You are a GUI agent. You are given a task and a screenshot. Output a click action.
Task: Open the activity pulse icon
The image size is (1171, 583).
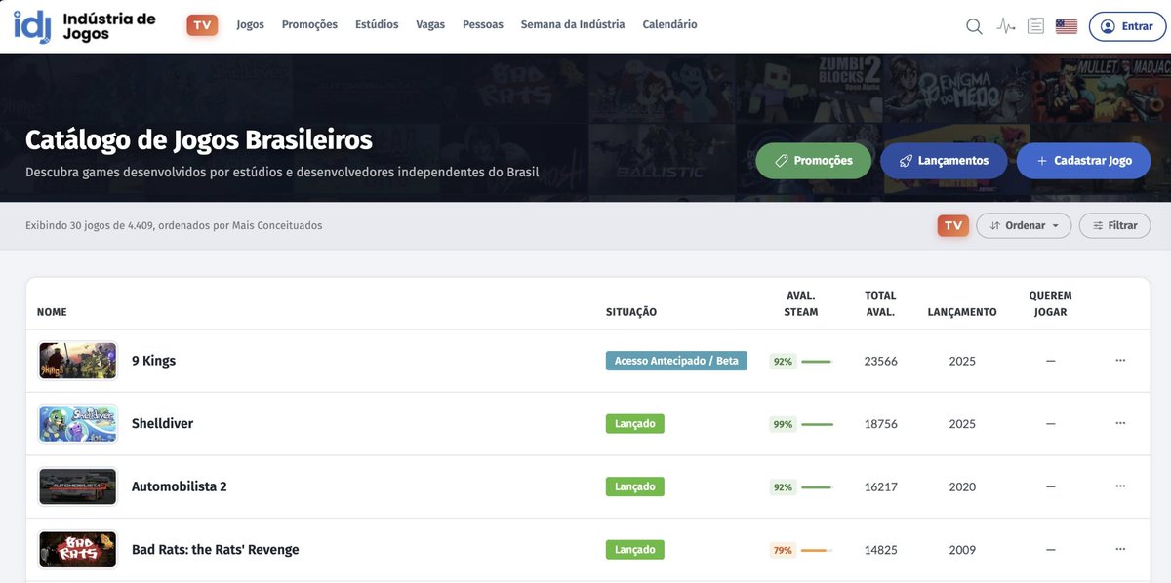pos(1006,26)
